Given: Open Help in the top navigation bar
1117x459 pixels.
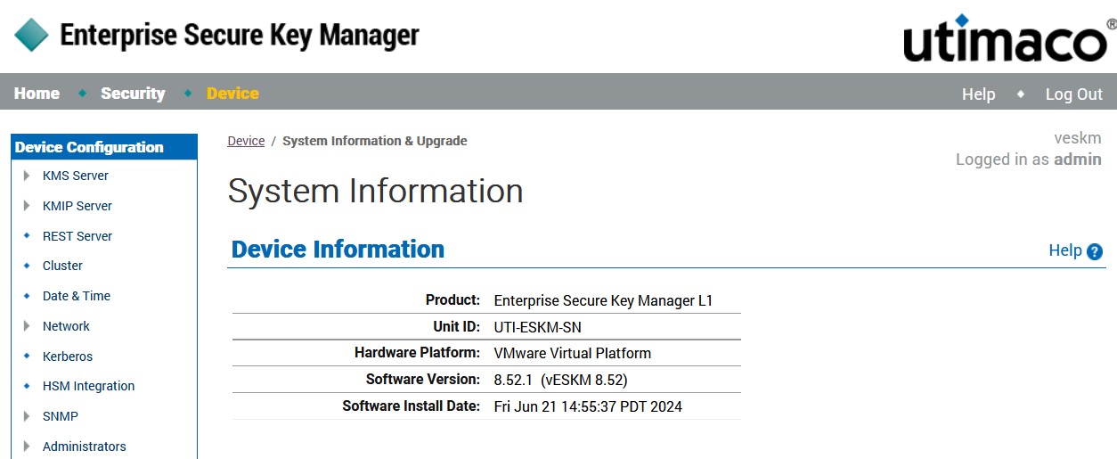Looking at the screenshot, I should [978, 94].
